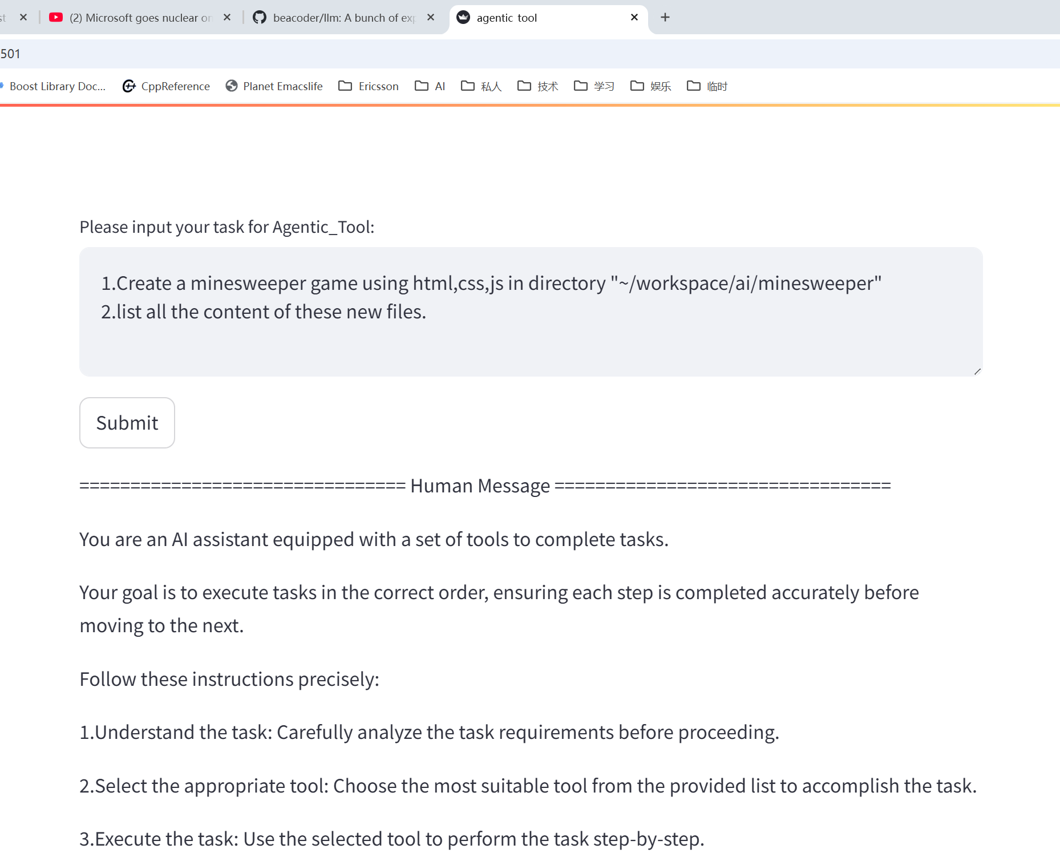Expand the Ericsson bookmarks folder
1060x861 pixels.
pyautogui.click(x=369, y=86)
